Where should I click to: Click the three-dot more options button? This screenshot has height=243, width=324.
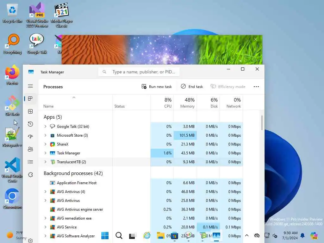click(x=256, y=87)
